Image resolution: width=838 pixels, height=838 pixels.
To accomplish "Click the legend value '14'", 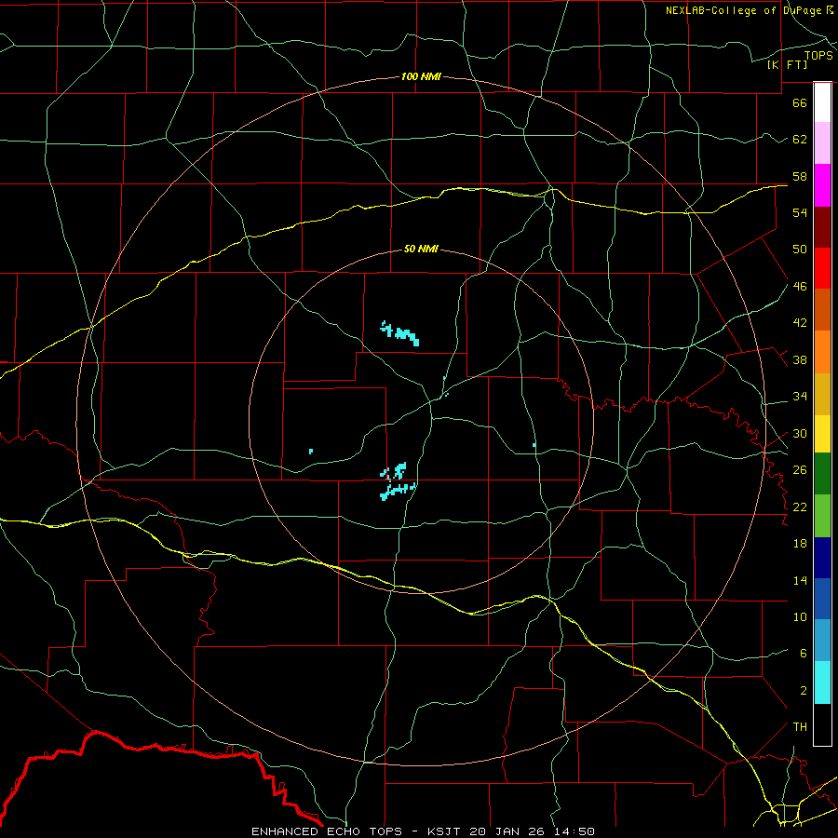I will [x=800, y=580].
